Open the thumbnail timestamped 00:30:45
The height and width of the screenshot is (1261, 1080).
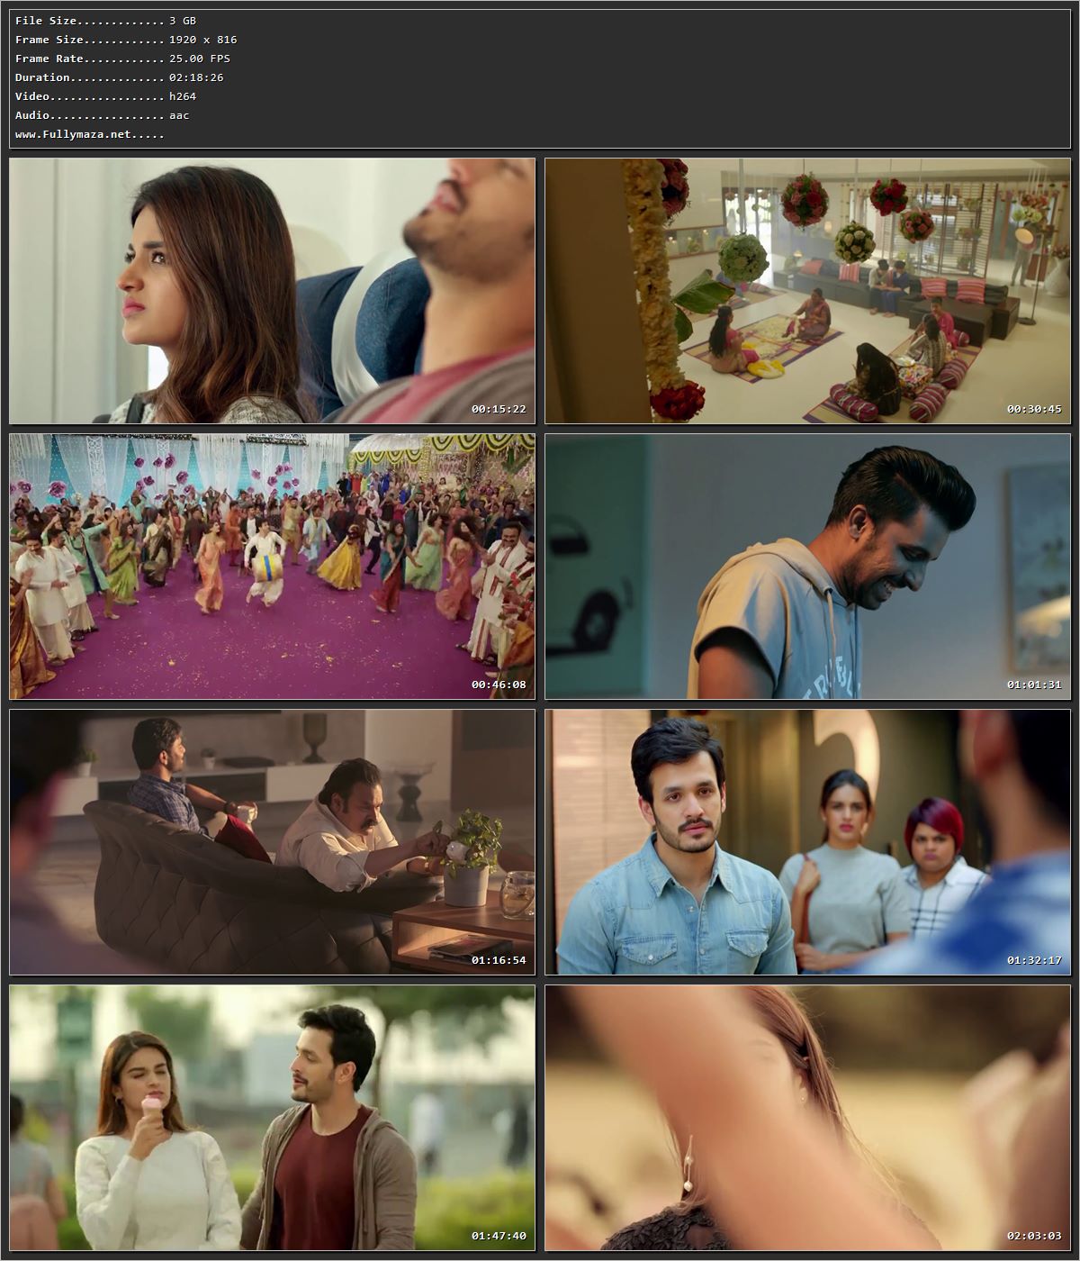pos(807,291)
